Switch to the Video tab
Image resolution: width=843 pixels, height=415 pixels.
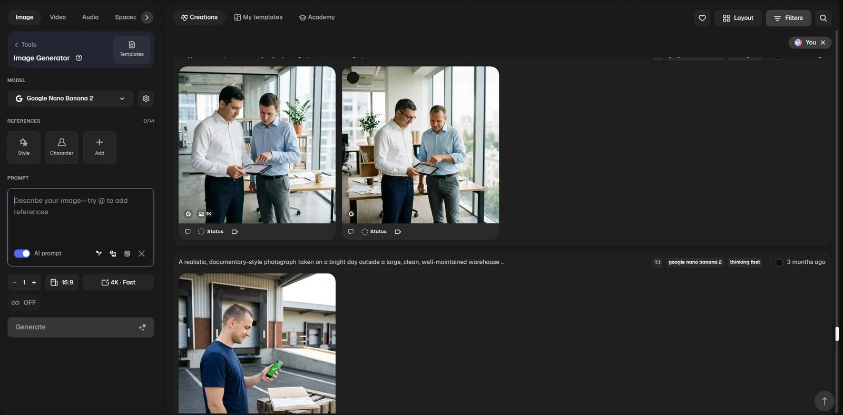[58, 17]
